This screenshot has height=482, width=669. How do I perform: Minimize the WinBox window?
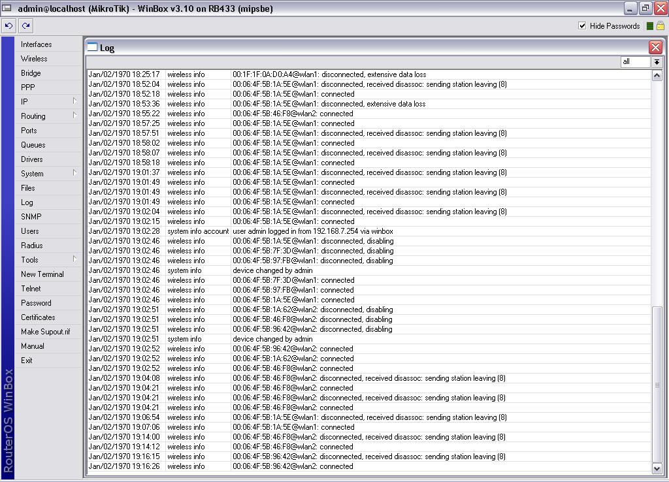tap(630, 8)
